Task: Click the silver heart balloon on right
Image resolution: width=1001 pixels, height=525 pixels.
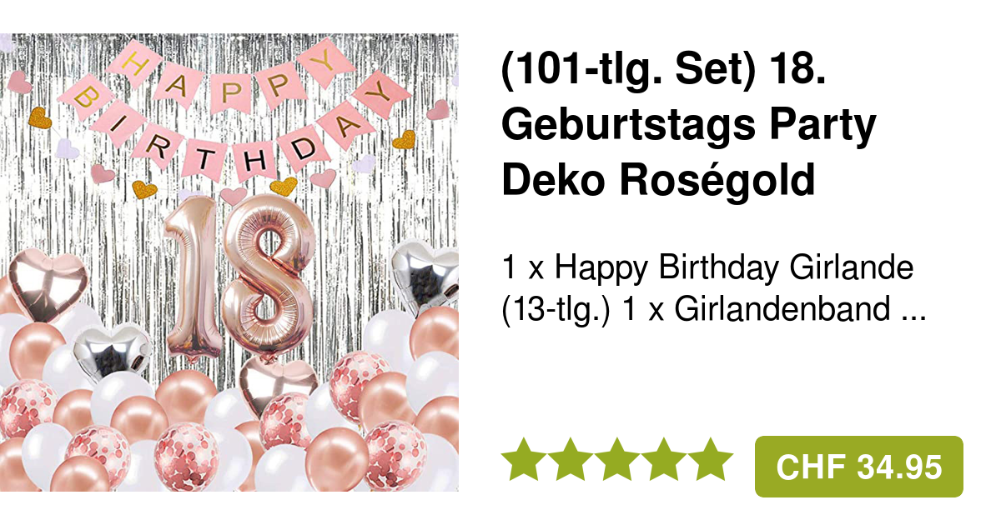Action: point(427,275)
